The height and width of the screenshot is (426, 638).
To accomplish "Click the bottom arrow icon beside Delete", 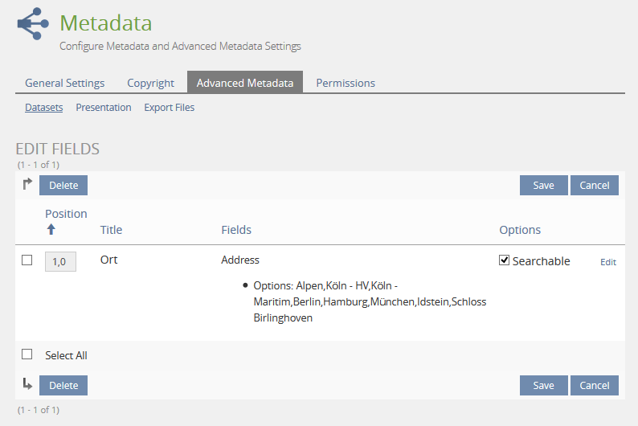I will point(27,384).
